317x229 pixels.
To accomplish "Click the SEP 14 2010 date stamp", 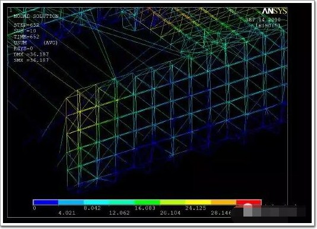I will pyautogui.click(x=263, y=20).
